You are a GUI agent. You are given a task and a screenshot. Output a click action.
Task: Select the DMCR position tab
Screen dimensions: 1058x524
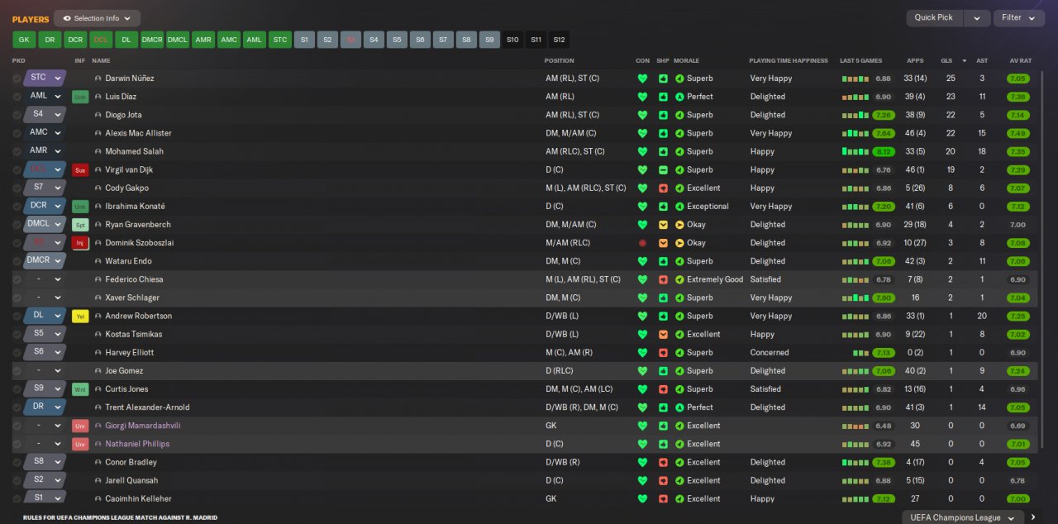[x=152, y=40]
